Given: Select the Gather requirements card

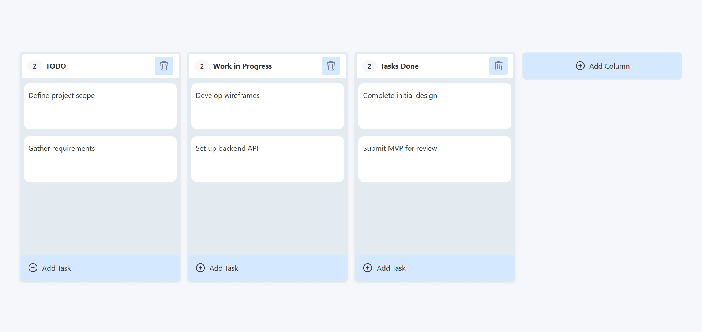Looking at the screenshot, I should (x=100, y=159).
